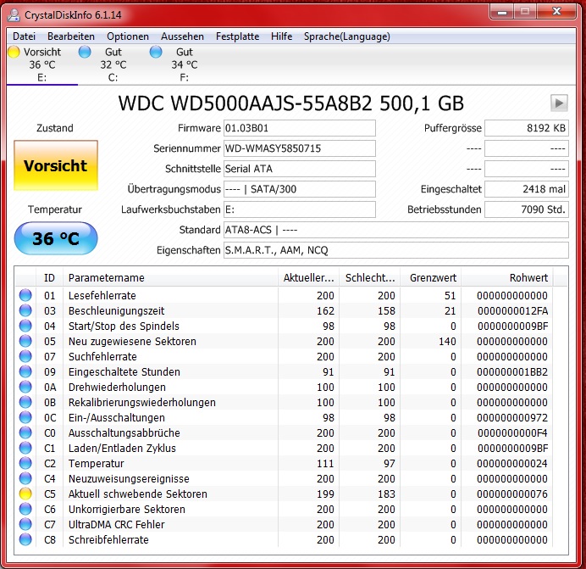586x569 pixels.
Task: Select the UltraDMA CRC Fehler row name
Action: point(116,524)
